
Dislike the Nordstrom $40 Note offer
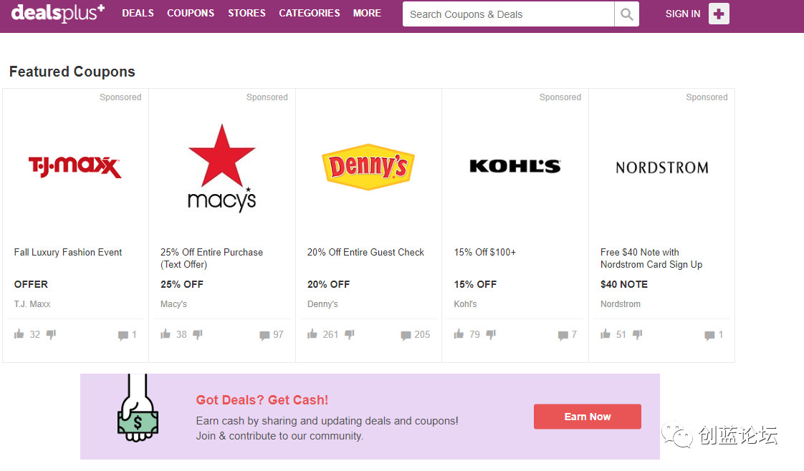638,334
